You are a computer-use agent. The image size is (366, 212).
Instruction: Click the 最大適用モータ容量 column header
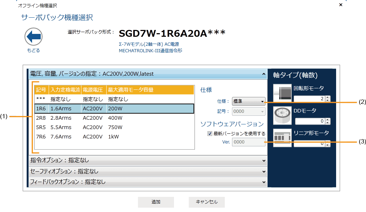[131, 90]
